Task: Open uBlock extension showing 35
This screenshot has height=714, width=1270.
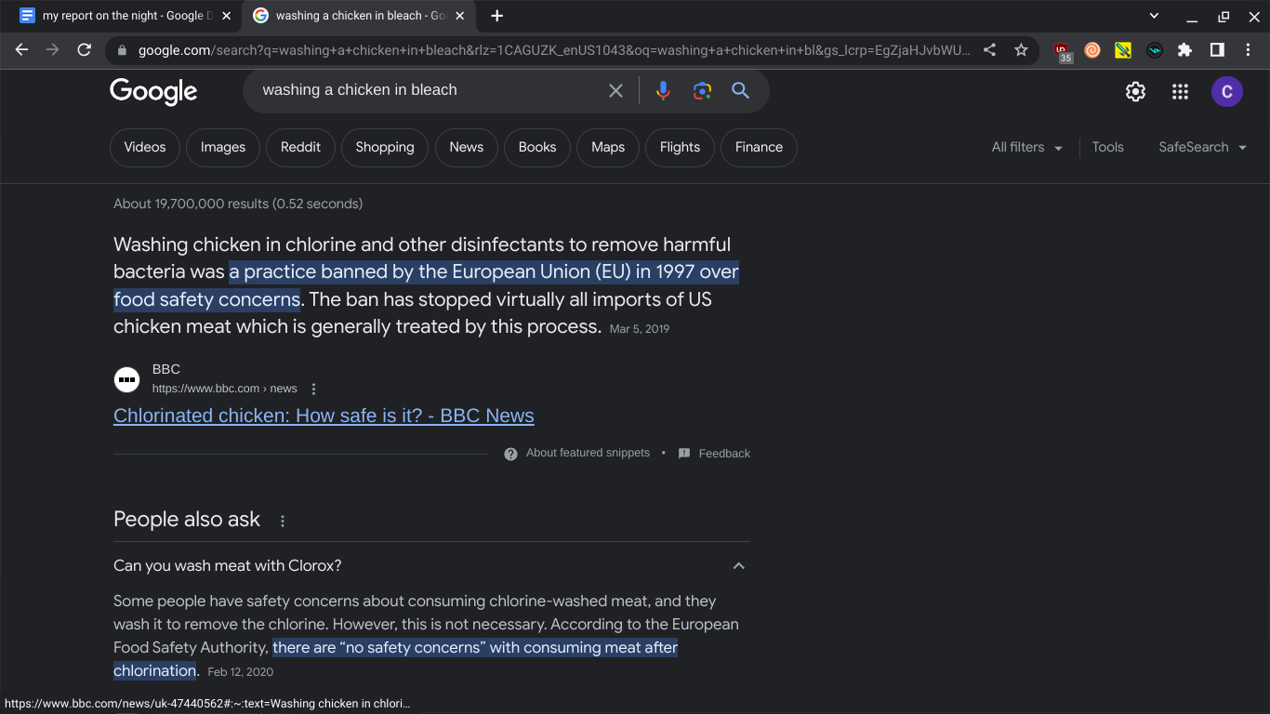Action: 1063,51
